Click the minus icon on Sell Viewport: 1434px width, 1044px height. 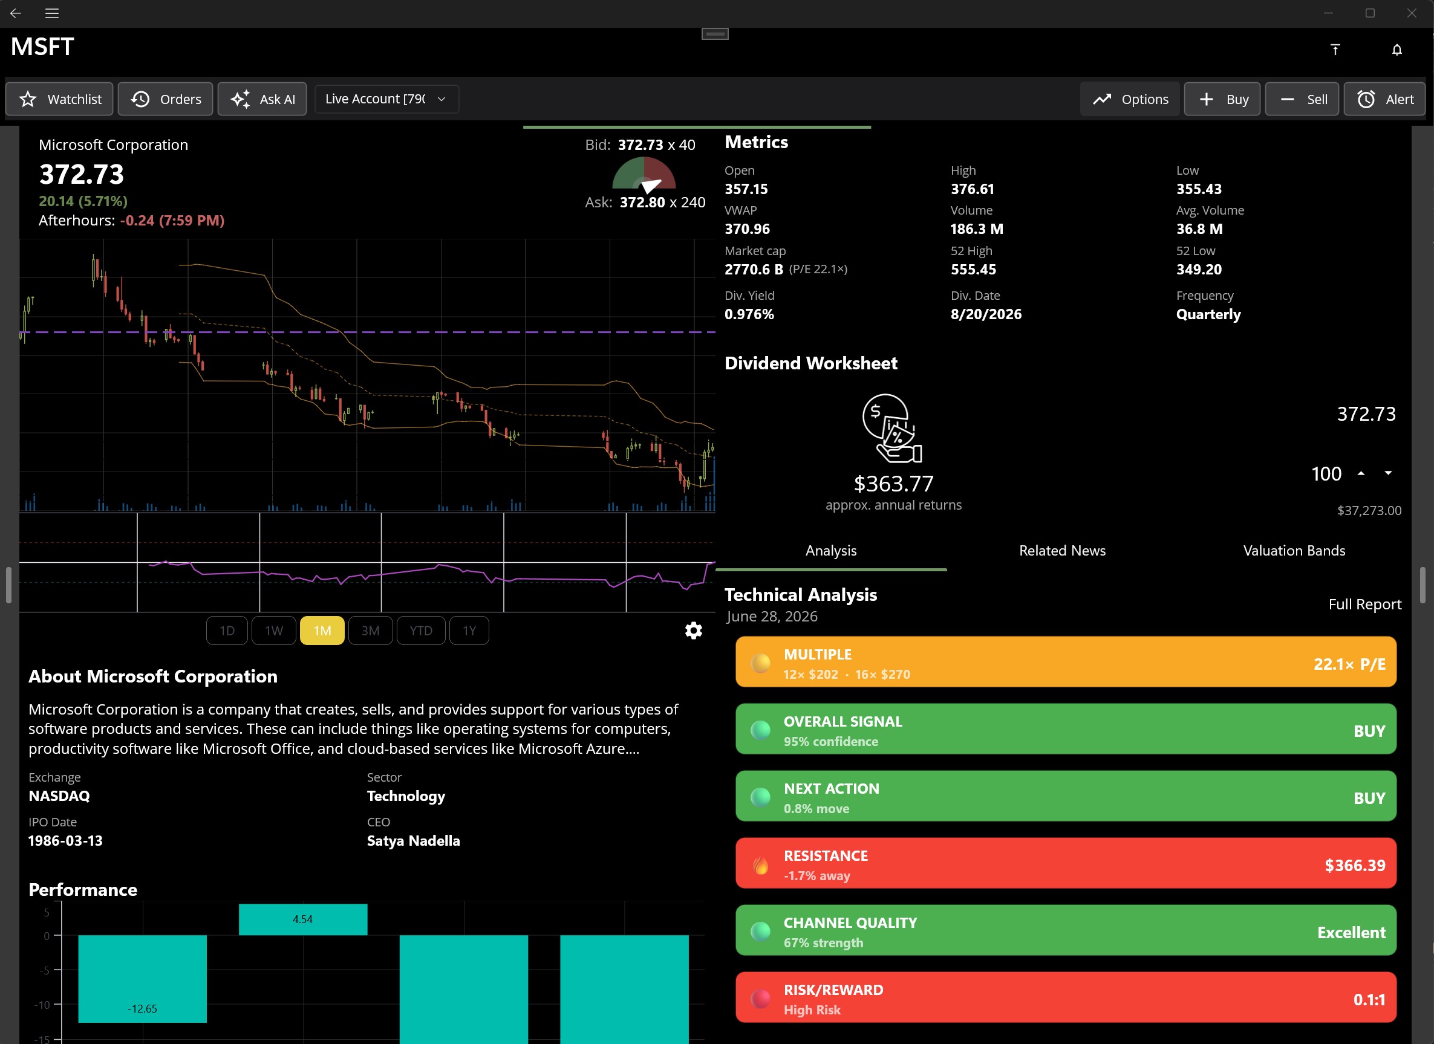pyautogui.click(x=1287, y=99)
